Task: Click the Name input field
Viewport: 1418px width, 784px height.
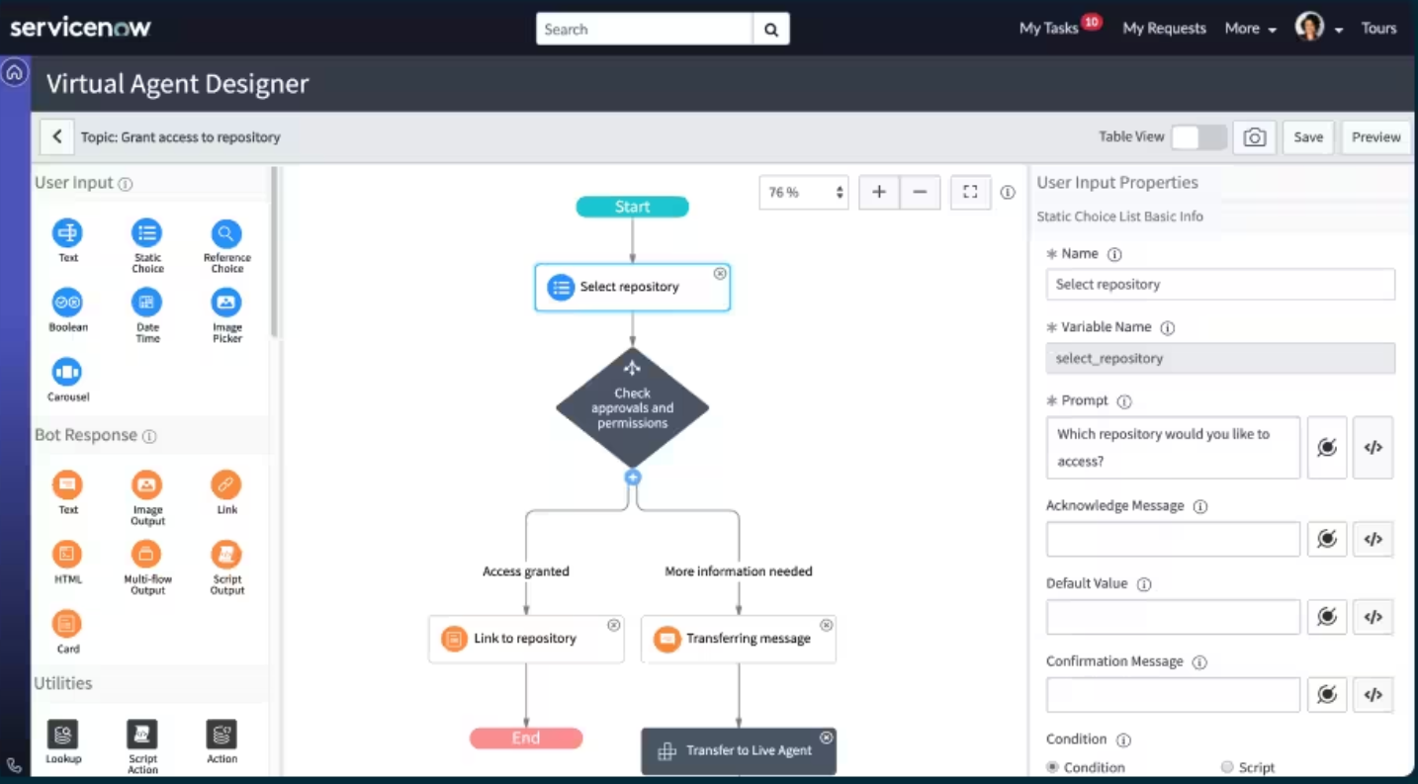Action: click(x=1220, y=285)
